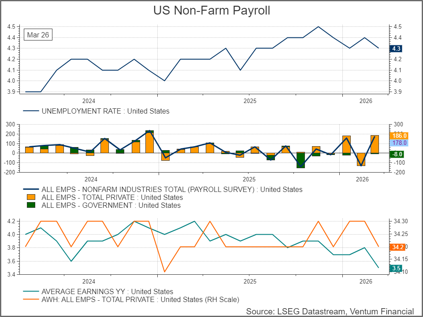
Task: Select the green -8.0 value tag
Action: [x=397, y=154]
